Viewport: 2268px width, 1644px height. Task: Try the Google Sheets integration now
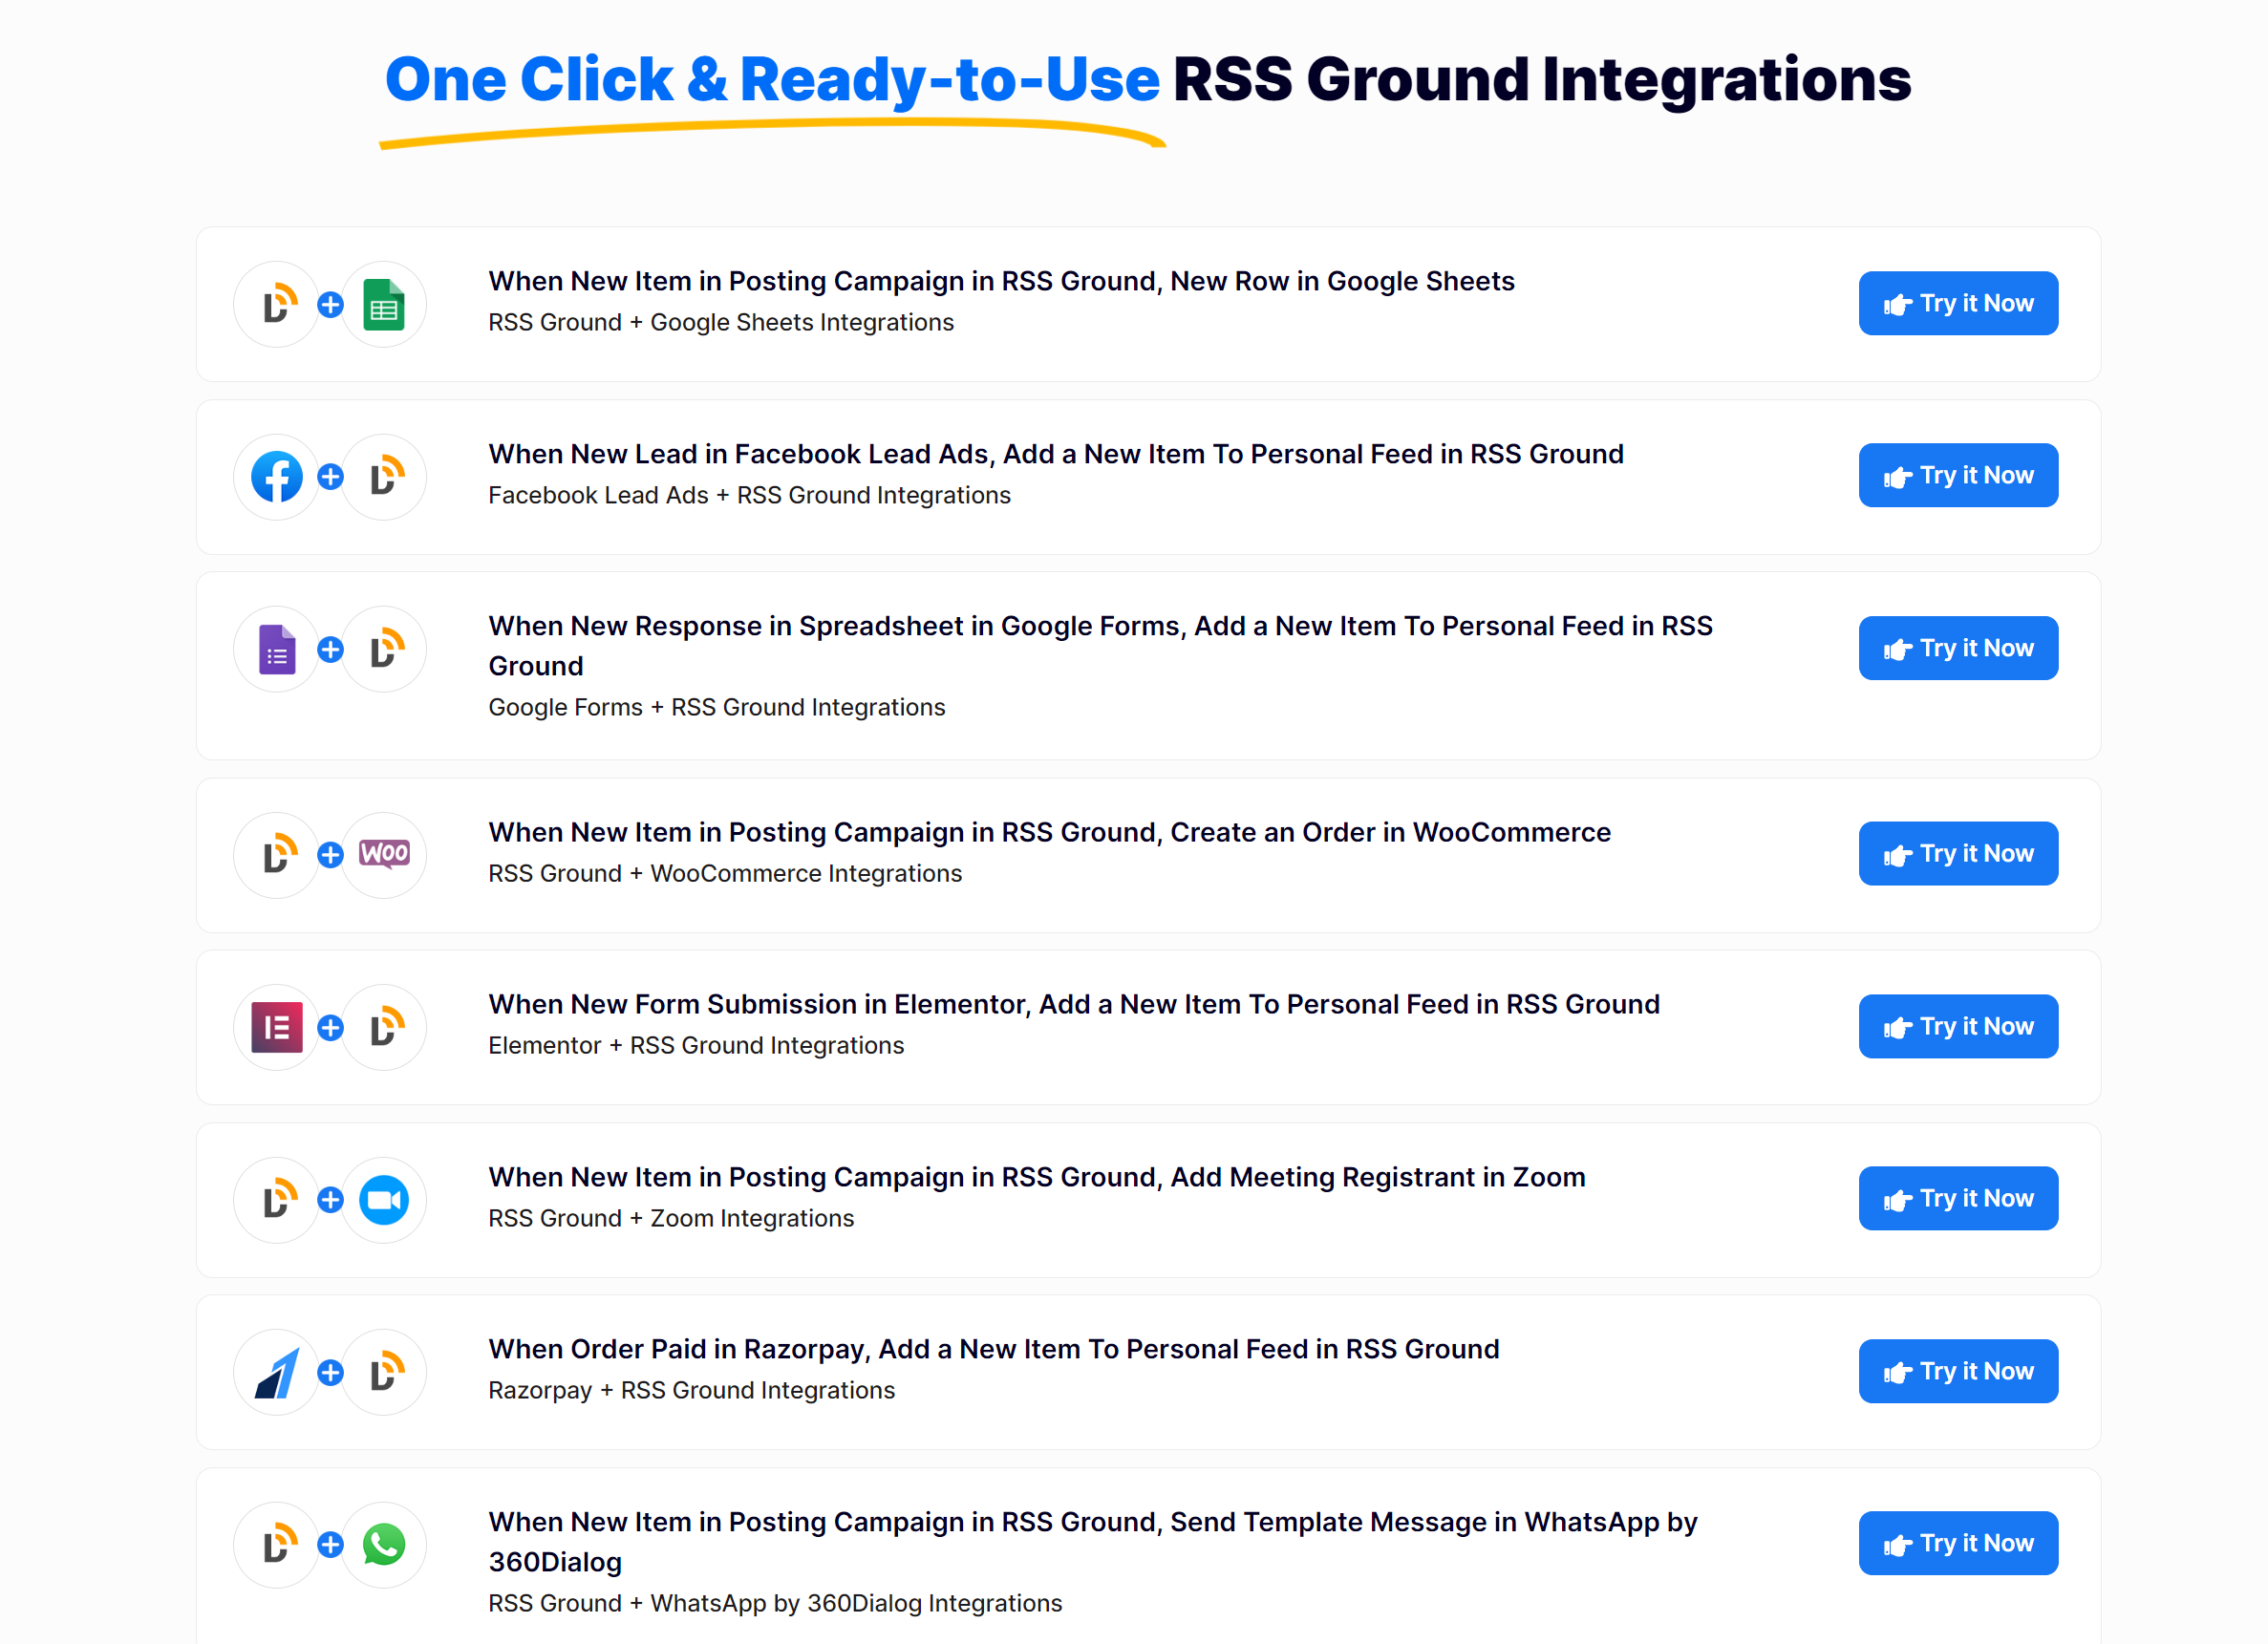(1958, 303)
